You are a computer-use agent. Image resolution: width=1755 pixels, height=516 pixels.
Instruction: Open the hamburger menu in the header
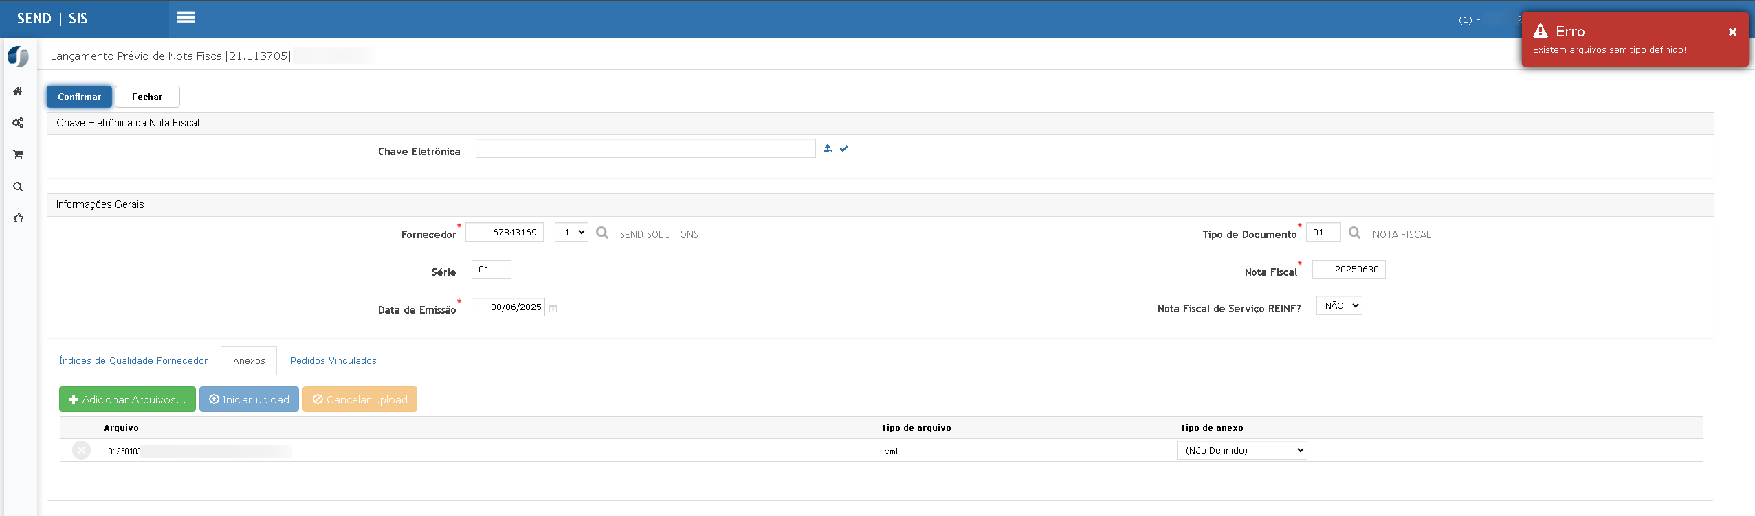(x=186, y=18)
